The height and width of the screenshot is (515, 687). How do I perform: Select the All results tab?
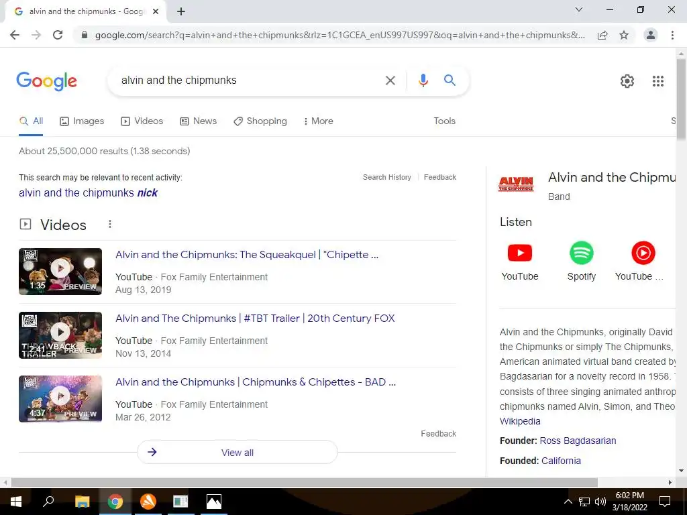[31, 121]
